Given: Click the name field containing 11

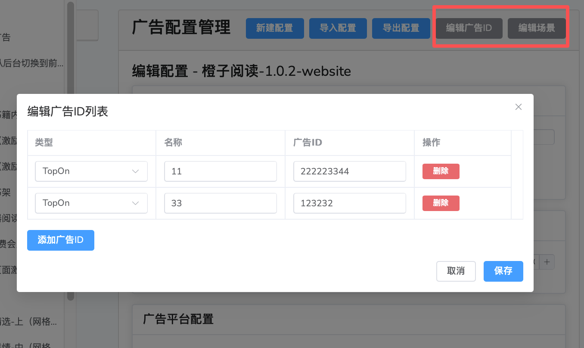Looking at the screenshot, I should [220, 171].
